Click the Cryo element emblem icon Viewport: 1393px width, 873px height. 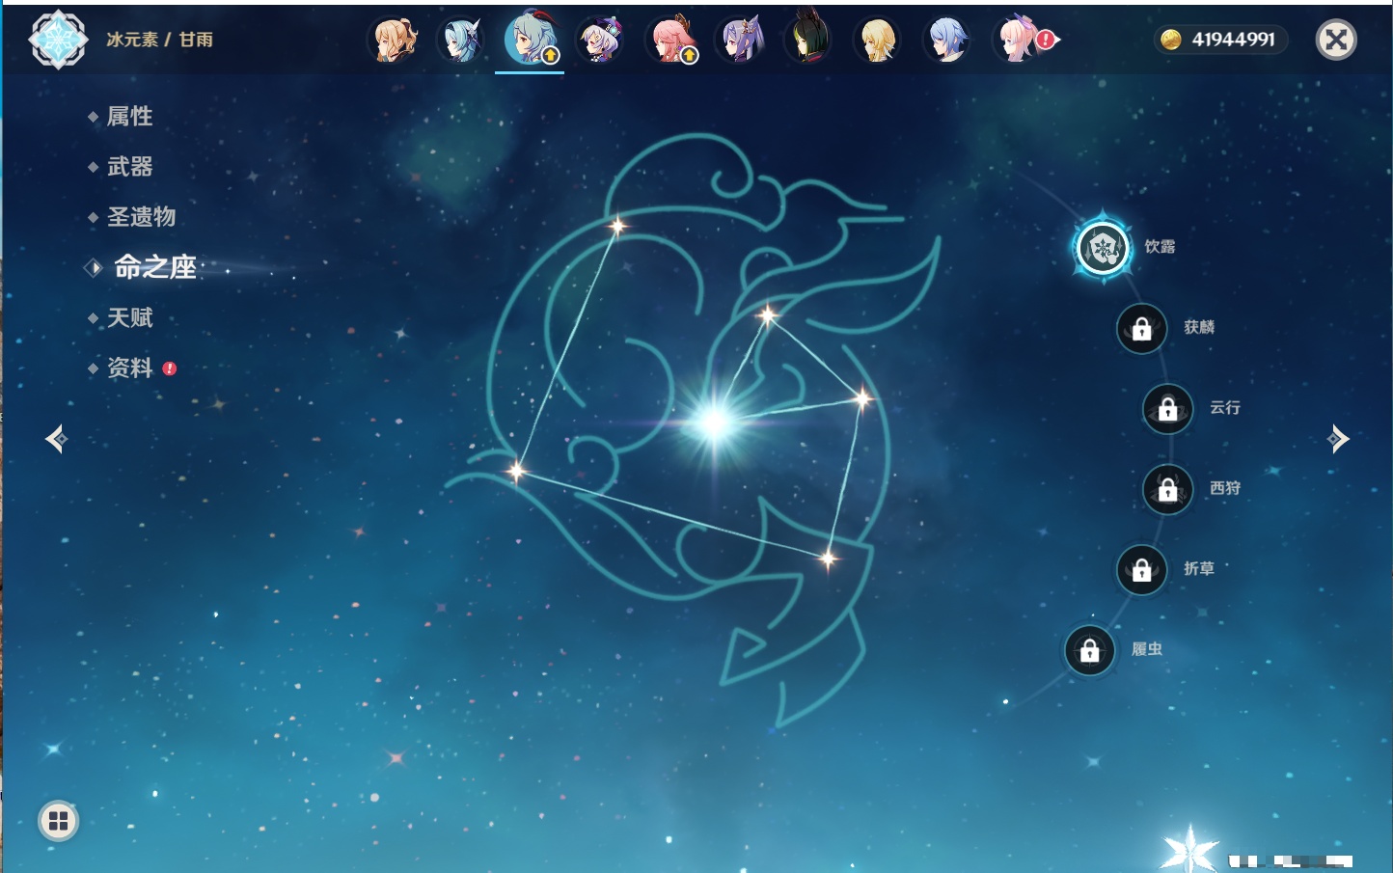(x=58, y=40)
